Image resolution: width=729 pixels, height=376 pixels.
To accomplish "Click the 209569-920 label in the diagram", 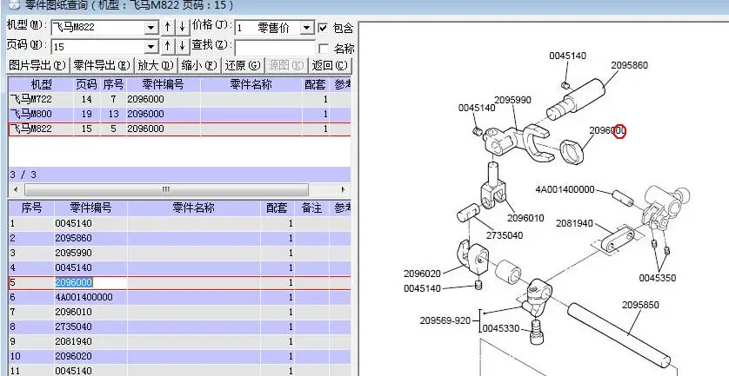I will [x=445, y=320].
